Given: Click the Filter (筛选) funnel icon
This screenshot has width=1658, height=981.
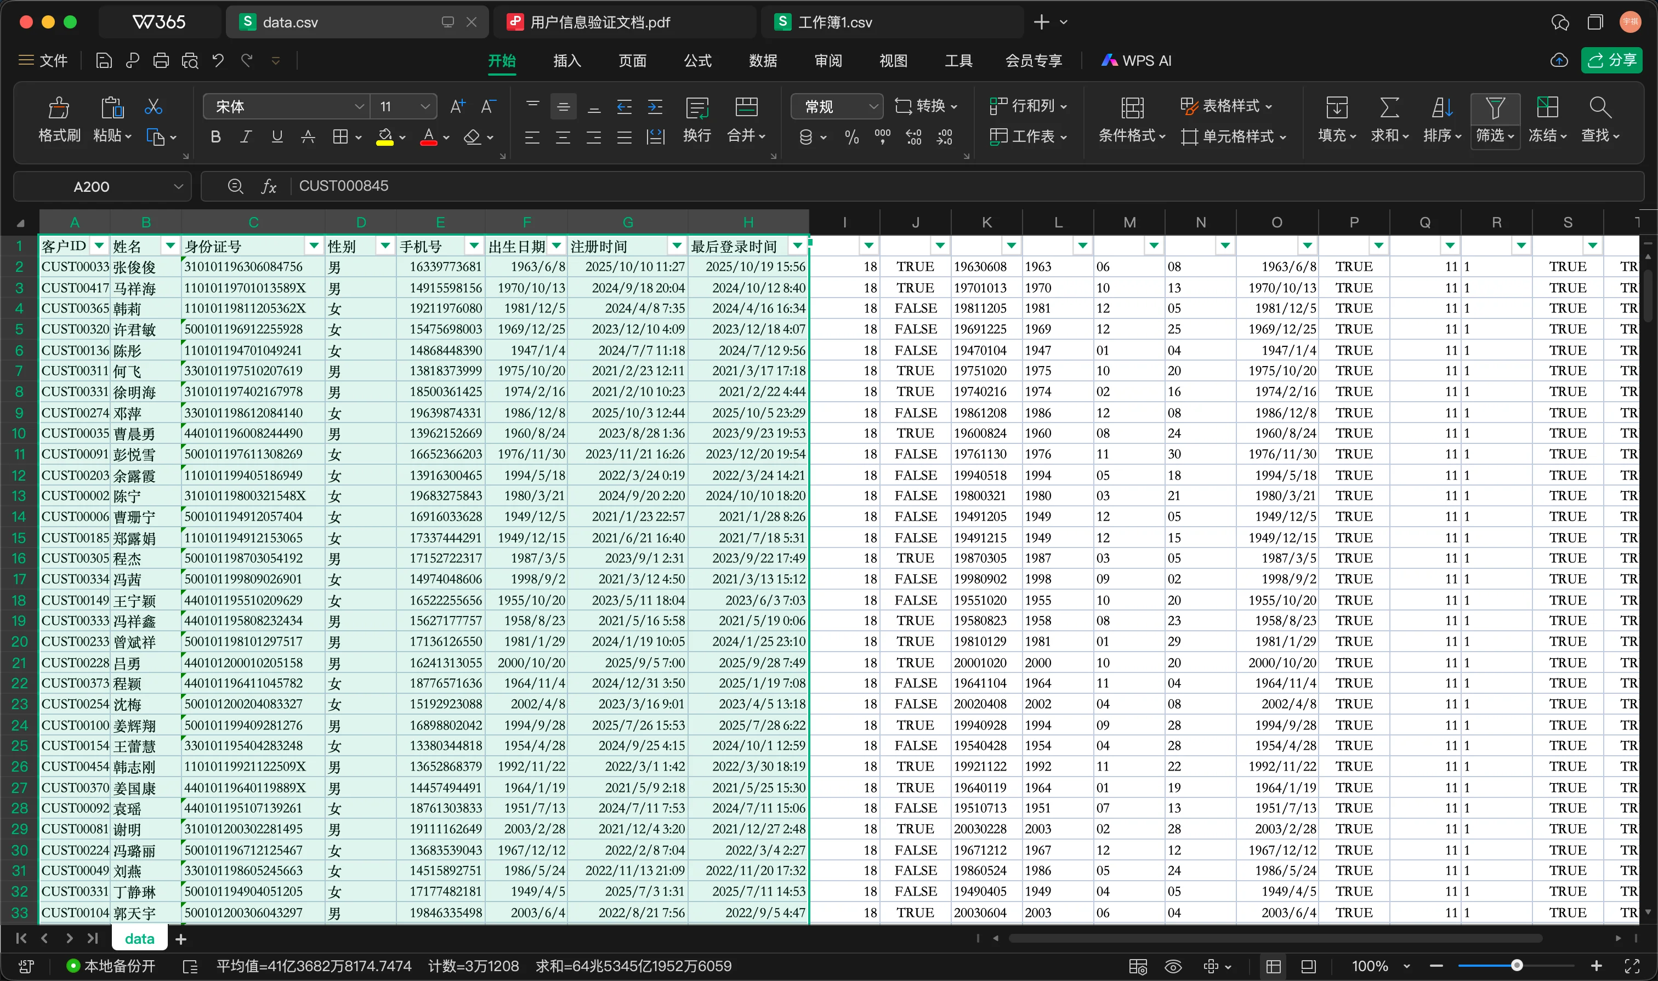Looking at the screenshot, I should (1494, 109).
